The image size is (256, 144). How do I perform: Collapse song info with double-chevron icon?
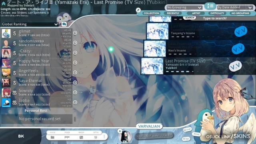point(4,4)
